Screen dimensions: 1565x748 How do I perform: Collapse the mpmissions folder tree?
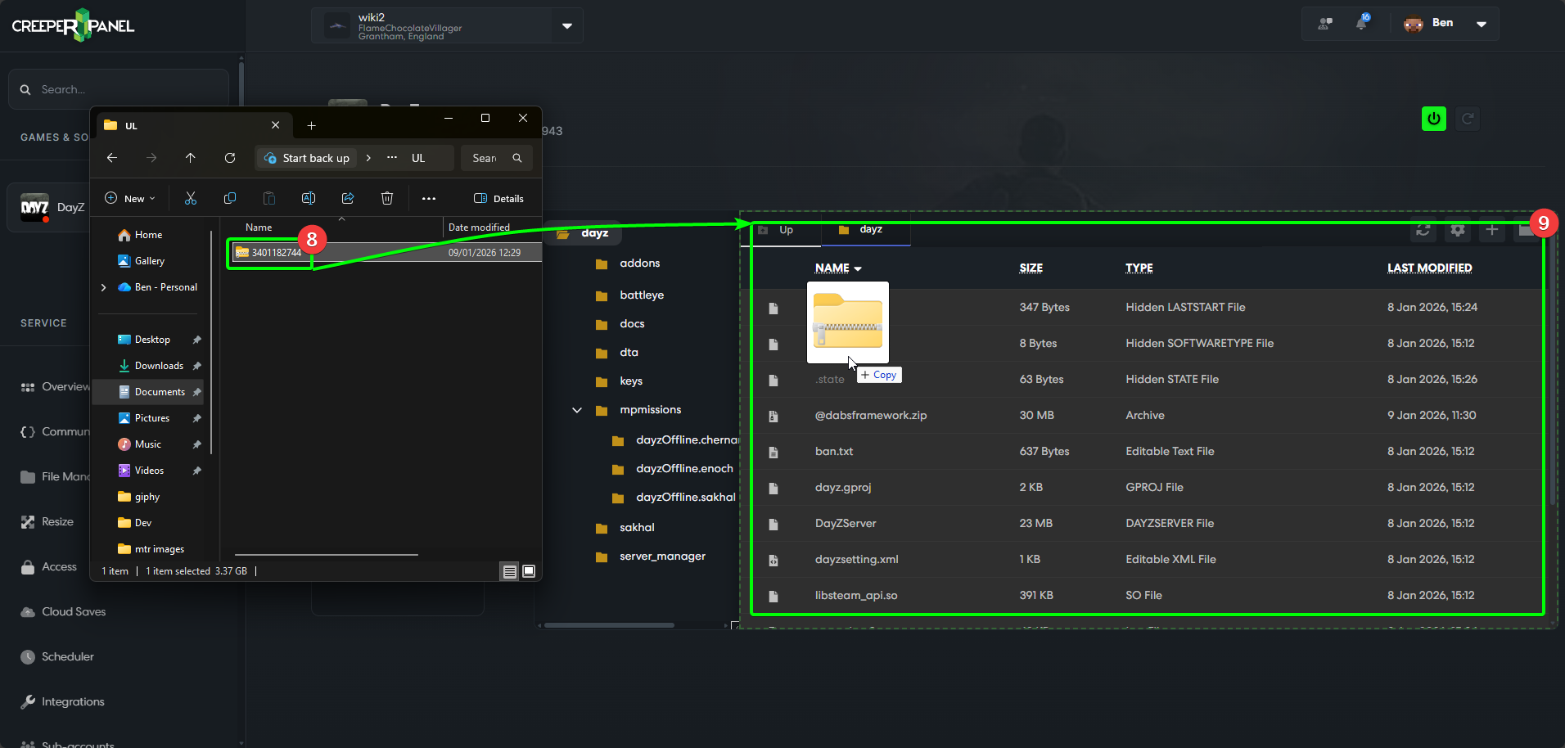577,410
